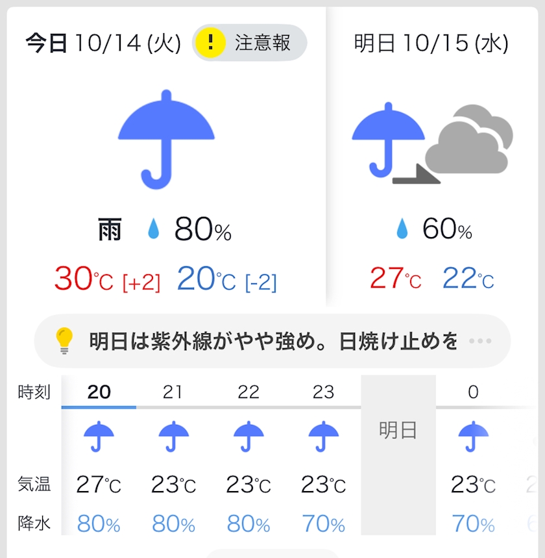The height and width of the screenshot is (558, 545).
Task: Tap today's large blue umbrella icon
Action: click(166, 138)
